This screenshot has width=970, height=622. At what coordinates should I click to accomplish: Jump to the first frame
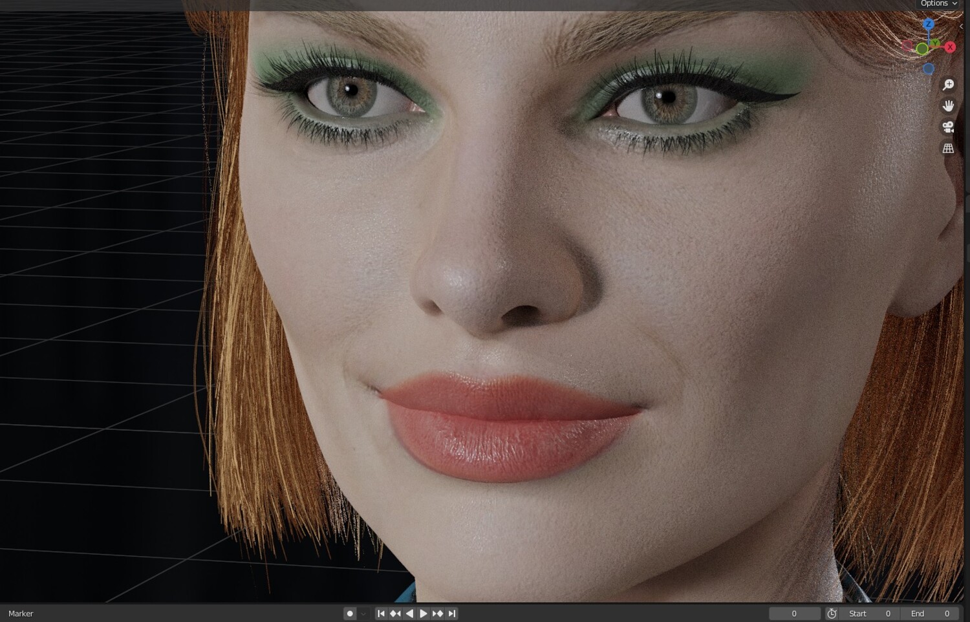tap(381, 614)
